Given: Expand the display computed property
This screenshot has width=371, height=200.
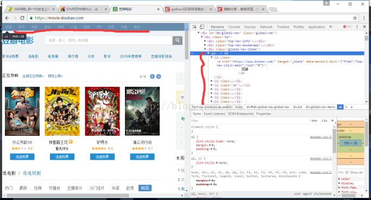Looking at the screenshot, I should (339, 183).
